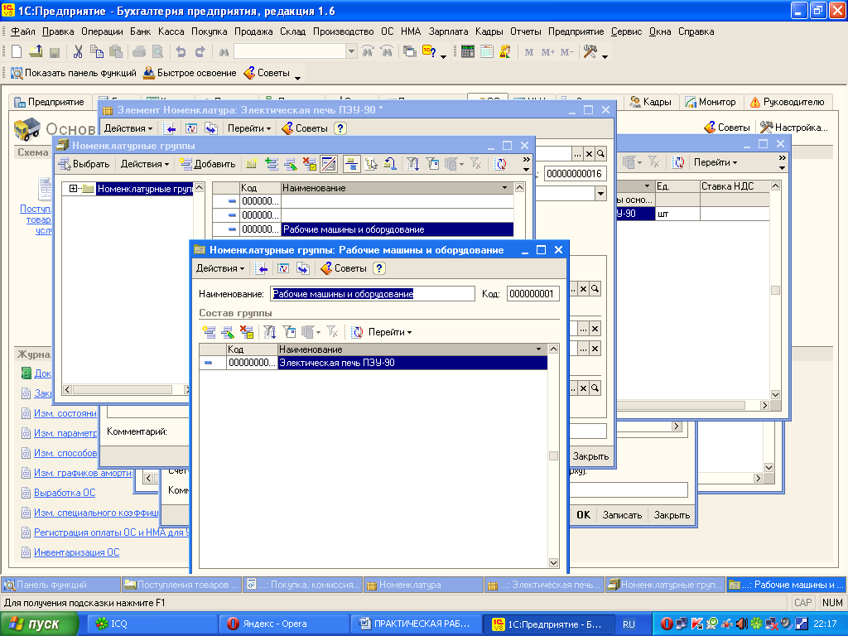Click the refresh icon in Номенклатурные группы list toolbar
This screenshot has width=848, height=636.
(x=501, y=163)
